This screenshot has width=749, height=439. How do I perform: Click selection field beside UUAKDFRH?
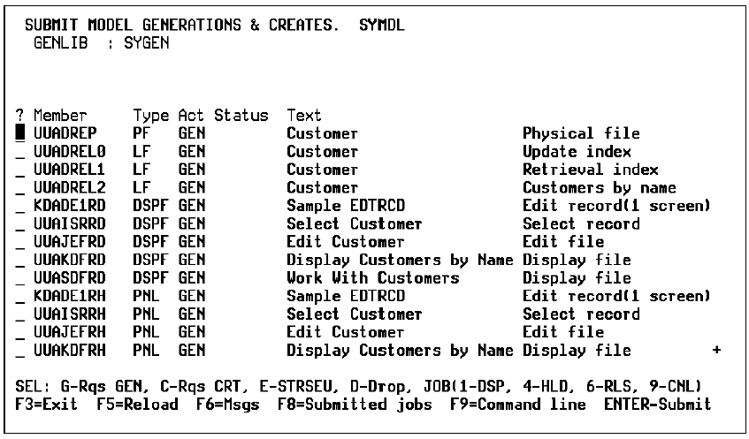[x=20, y=351]
